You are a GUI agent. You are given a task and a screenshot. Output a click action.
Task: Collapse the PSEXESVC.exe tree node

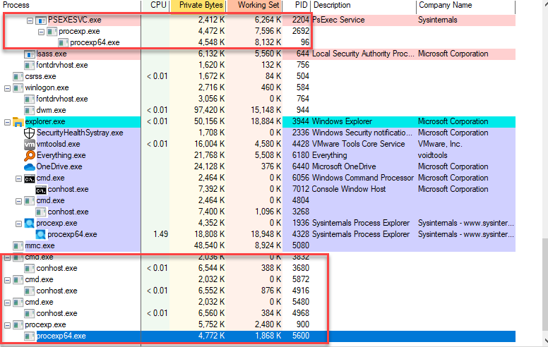pyautogui.click(x=30, y=20)
